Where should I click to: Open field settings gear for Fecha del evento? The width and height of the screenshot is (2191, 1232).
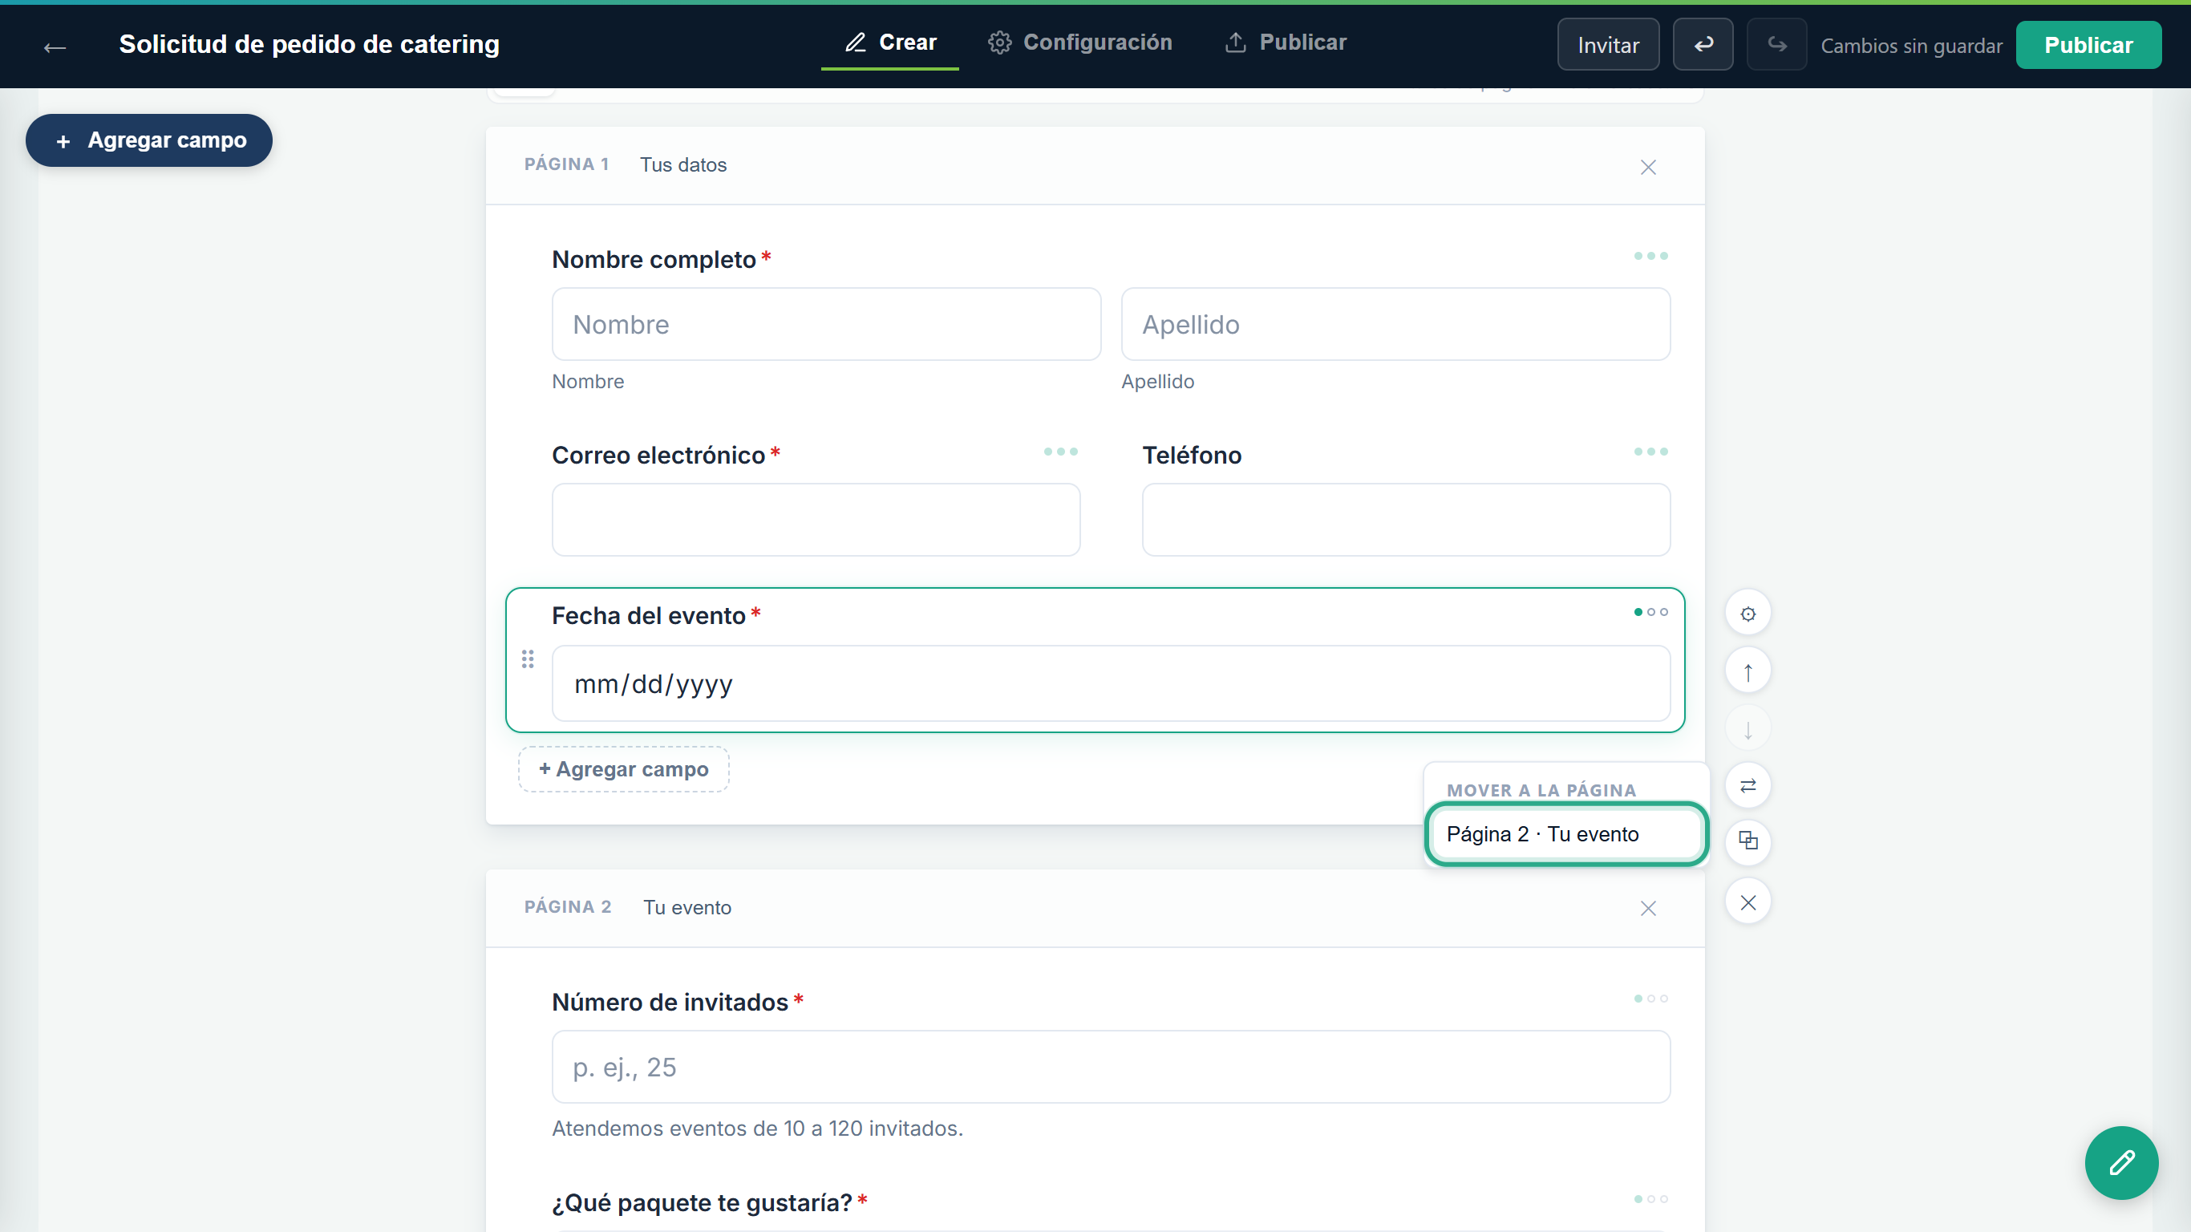(x=1748, y=614)
